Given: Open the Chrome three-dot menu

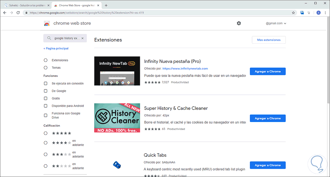Looking at the screenshot, I should click(x=326, y=13).
